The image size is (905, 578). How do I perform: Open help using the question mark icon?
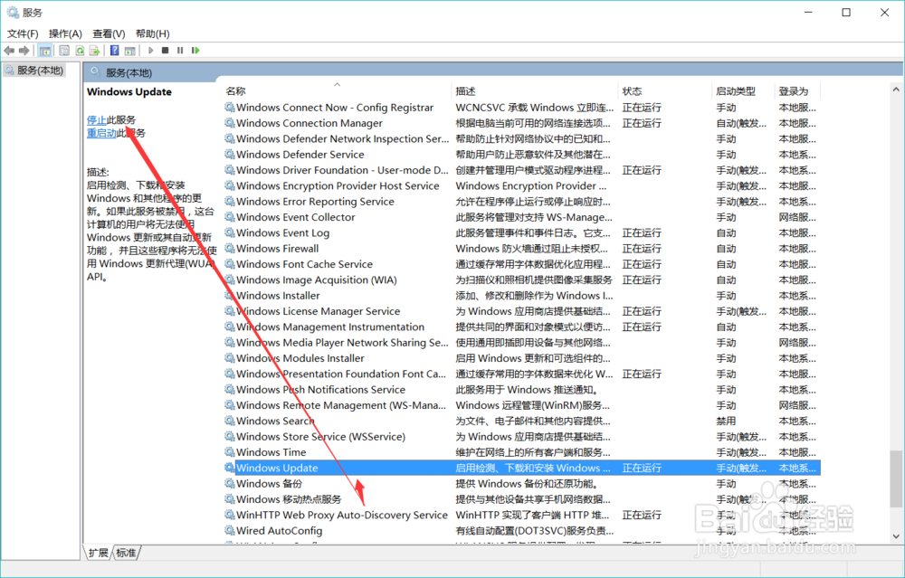point(113,50)
